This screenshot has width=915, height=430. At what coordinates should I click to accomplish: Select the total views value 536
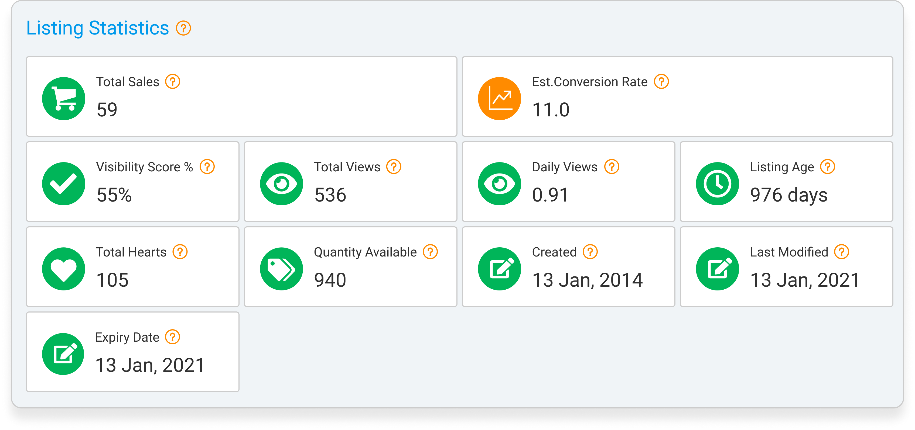[x=330, y=195]
